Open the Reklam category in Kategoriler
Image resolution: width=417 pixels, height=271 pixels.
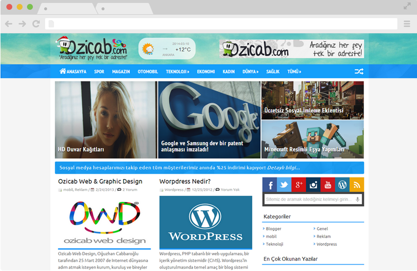point(324,237)
